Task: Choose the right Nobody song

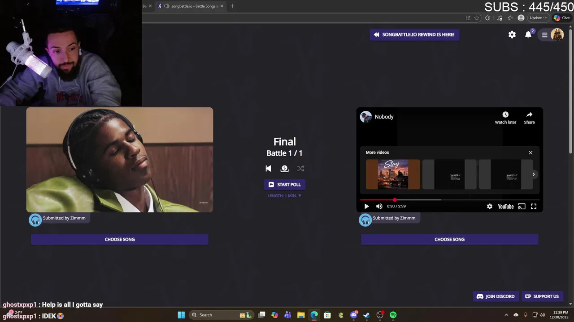Action: point(449,239)
